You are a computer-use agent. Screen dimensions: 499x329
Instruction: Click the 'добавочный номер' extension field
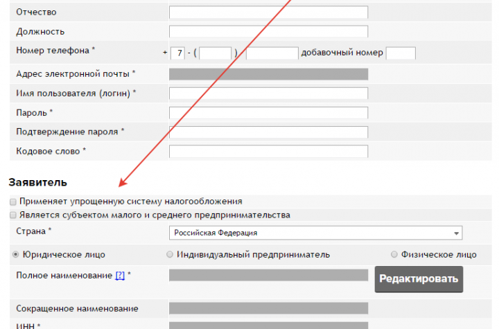click(x=401, y=53)
